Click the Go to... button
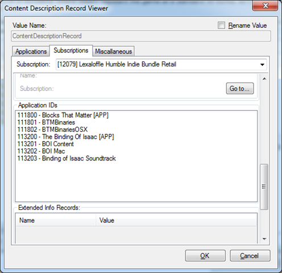 (240, 88)
